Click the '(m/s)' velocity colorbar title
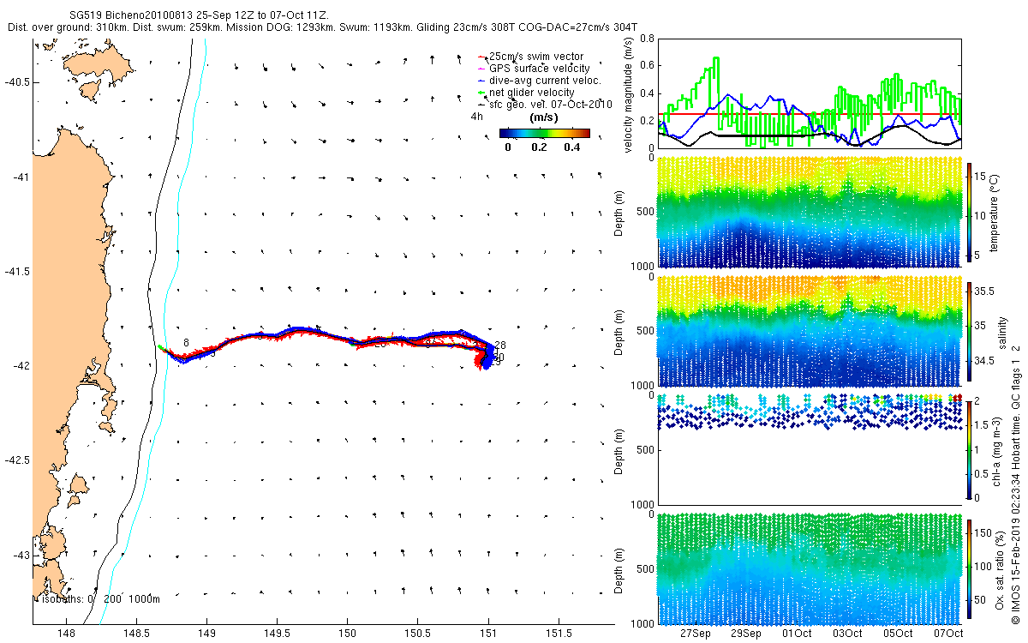This screenshot has width=1028, height=643. point(545,117)
